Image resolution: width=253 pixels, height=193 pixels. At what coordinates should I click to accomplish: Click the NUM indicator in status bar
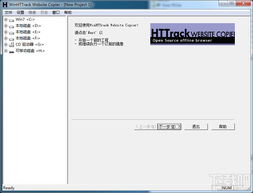pos(227,188)
